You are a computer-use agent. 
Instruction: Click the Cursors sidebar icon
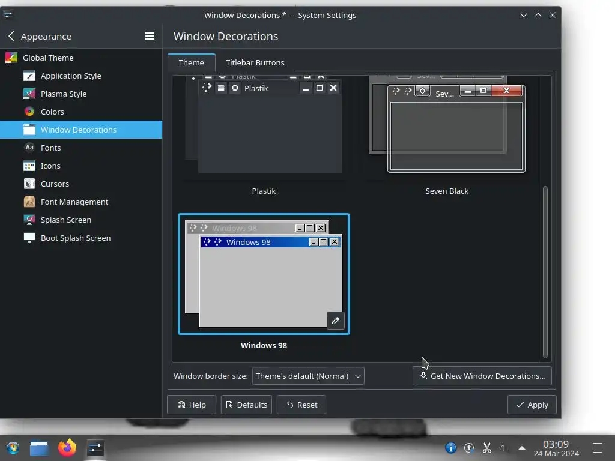click(29, 184)
